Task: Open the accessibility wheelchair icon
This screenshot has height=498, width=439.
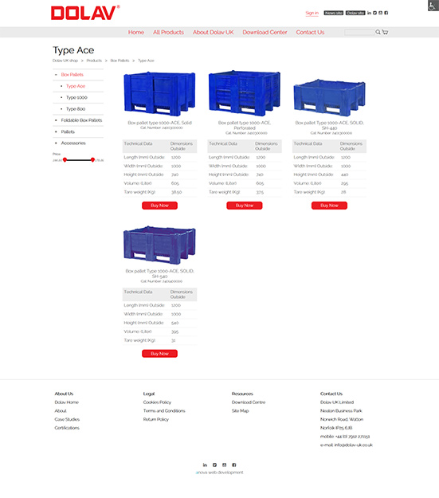Action: (433, 6)
